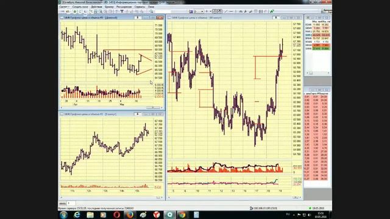Switch to QUIK terminal on taskbar
This screenshot has height=219, width=390.
pos(169,215)
